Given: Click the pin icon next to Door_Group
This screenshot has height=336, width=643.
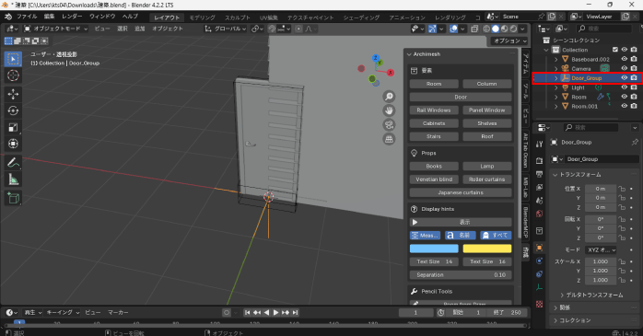Looking at the screenshot, I should coord(635,142).
